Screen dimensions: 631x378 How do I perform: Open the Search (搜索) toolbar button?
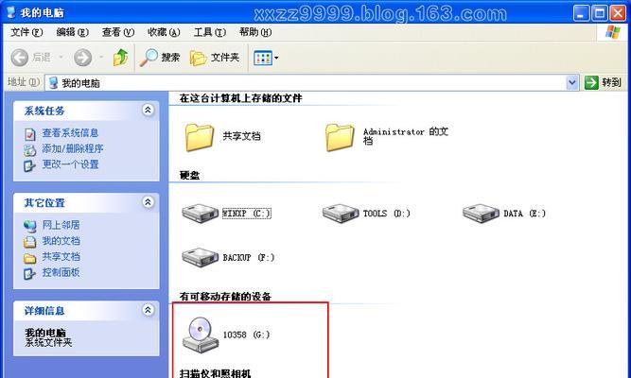pyautogui.click(x=160, y=58)
